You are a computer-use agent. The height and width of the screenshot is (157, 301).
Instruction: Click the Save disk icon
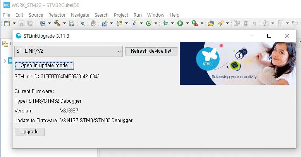click(21, 23)
